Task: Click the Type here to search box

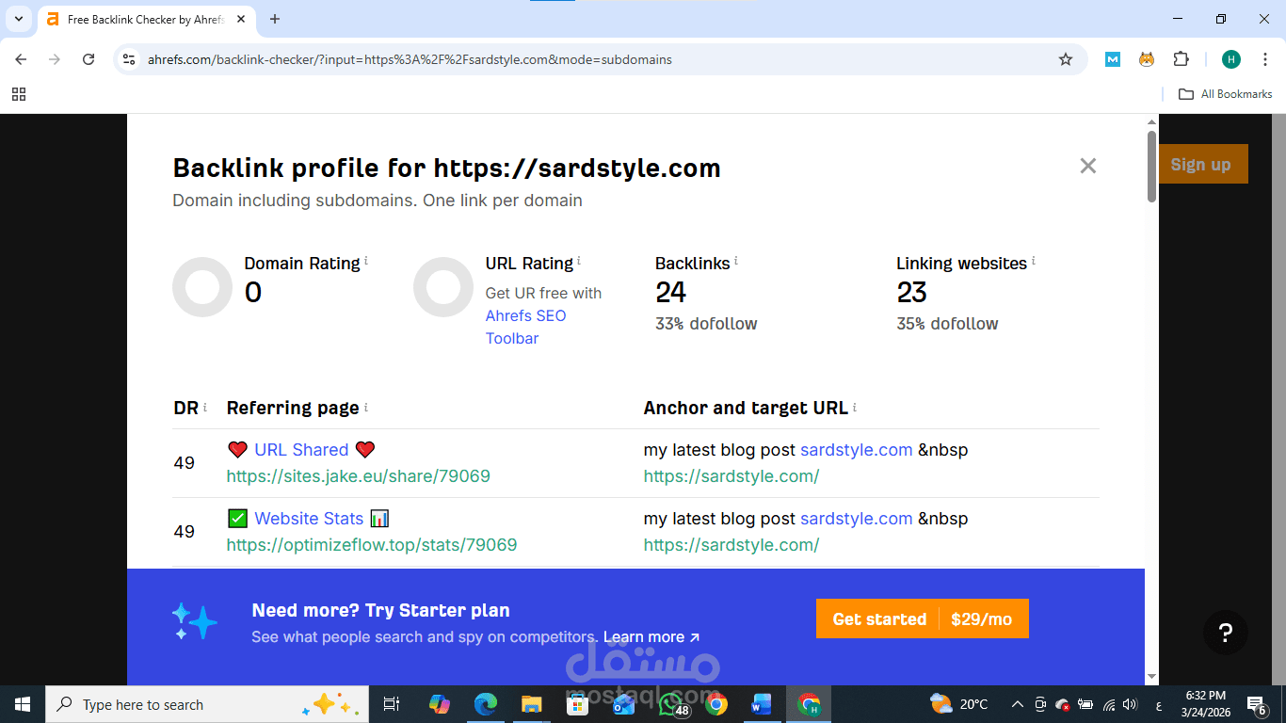Action: point(205,704)
